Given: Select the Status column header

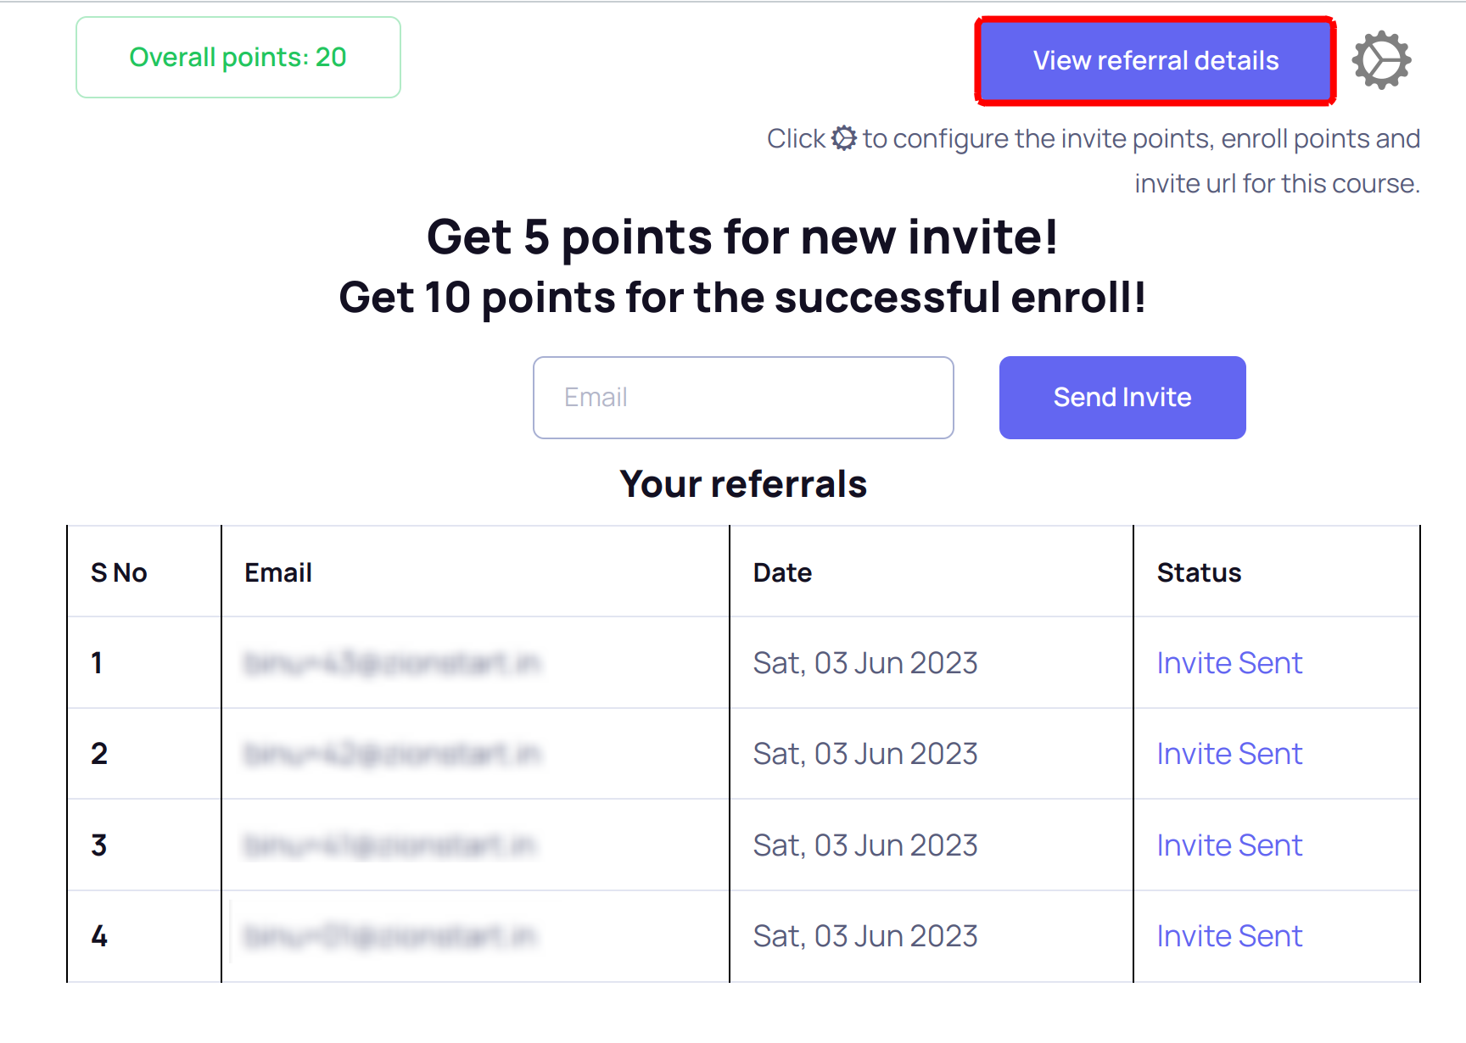Looking at the screenshot, I should point(1199,573).
